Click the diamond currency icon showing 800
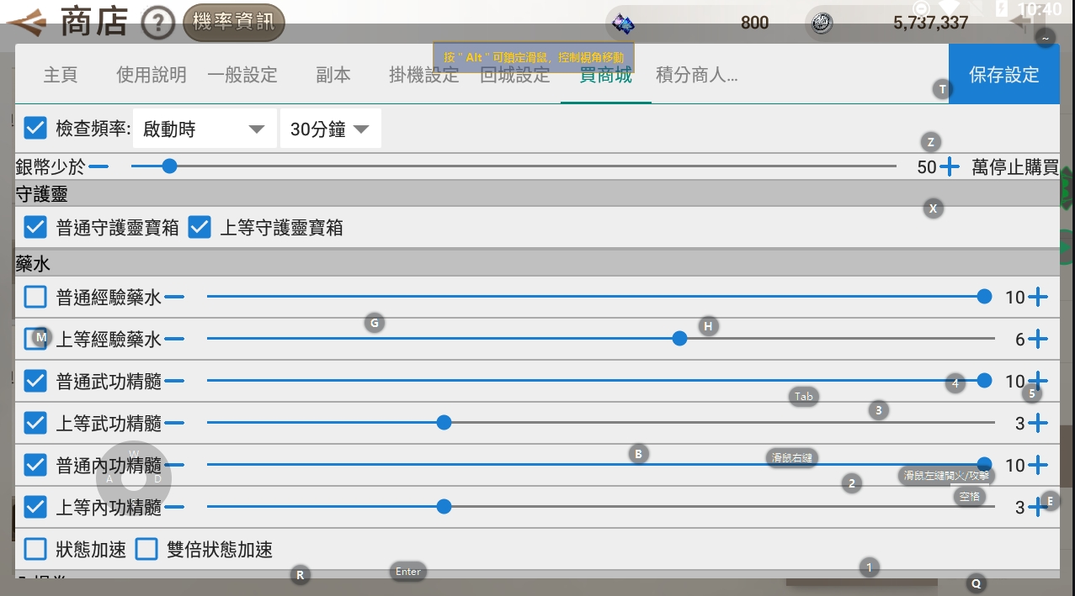The width and height of the screenshot is (1075, 596). (622, 24)
